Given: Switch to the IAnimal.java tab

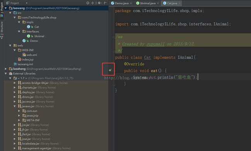Looking at the screenshot, I should click(x=148, y=3).
